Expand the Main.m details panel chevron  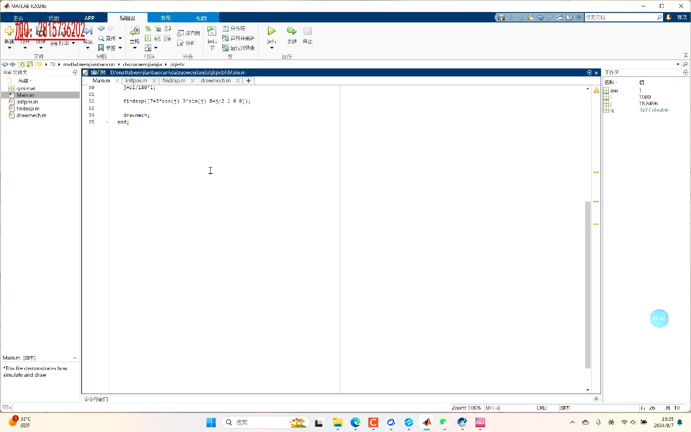[x=75, y=358]
